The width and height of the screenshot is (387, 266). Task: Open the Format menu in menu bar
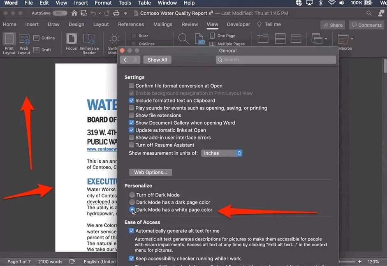[103, 3]
